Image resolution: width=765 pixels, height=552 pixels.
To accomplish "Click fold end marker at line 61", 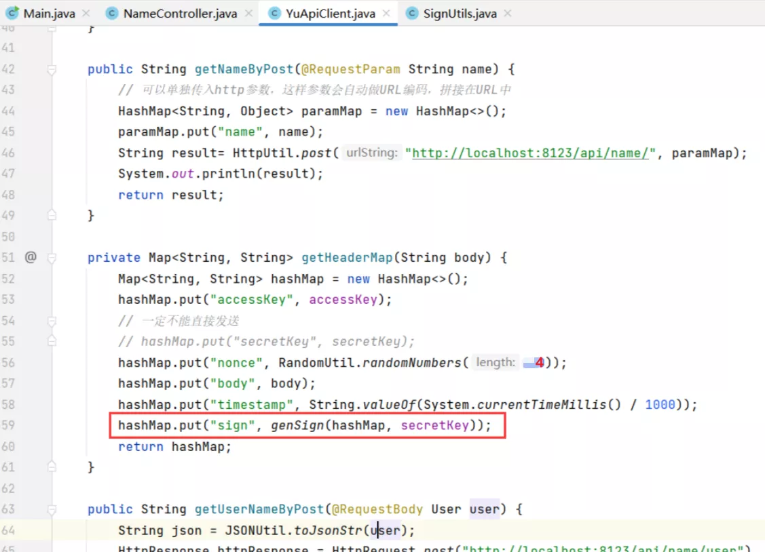I will click(x=52, y=467).
